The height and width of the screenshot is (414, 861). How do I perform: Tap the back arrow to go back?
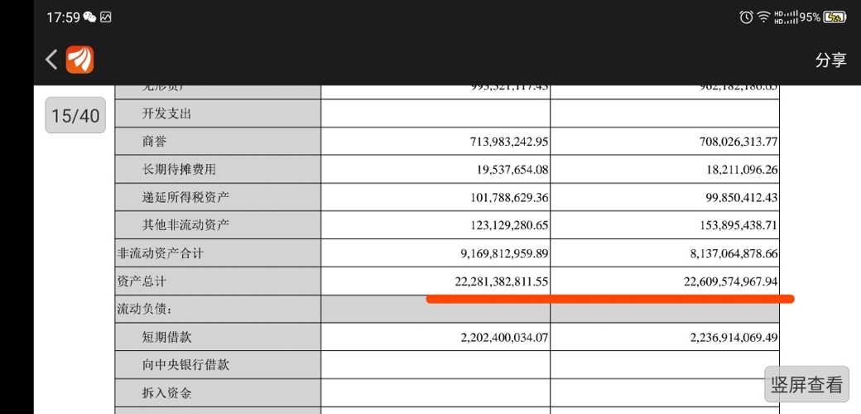(x=51, y=60)
